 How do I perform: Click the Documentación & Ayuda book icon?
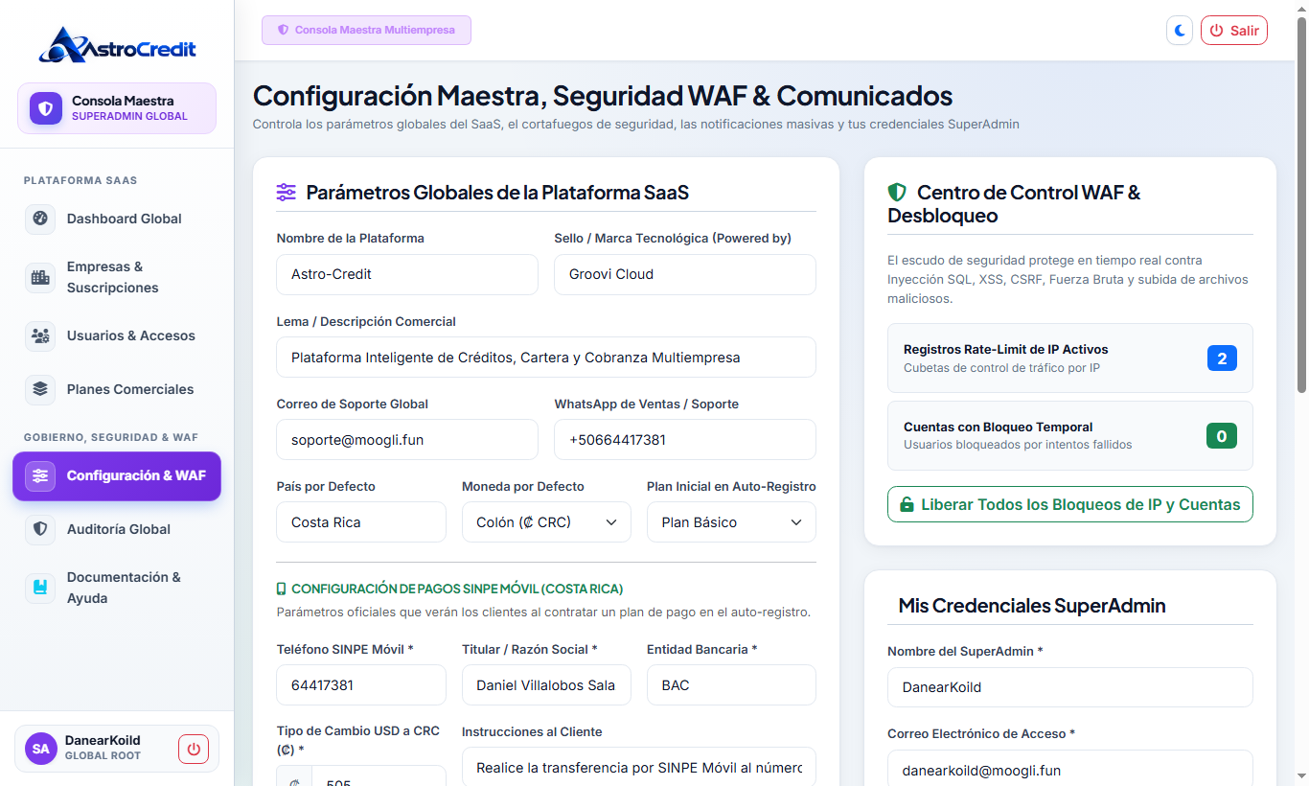[40, 588]
